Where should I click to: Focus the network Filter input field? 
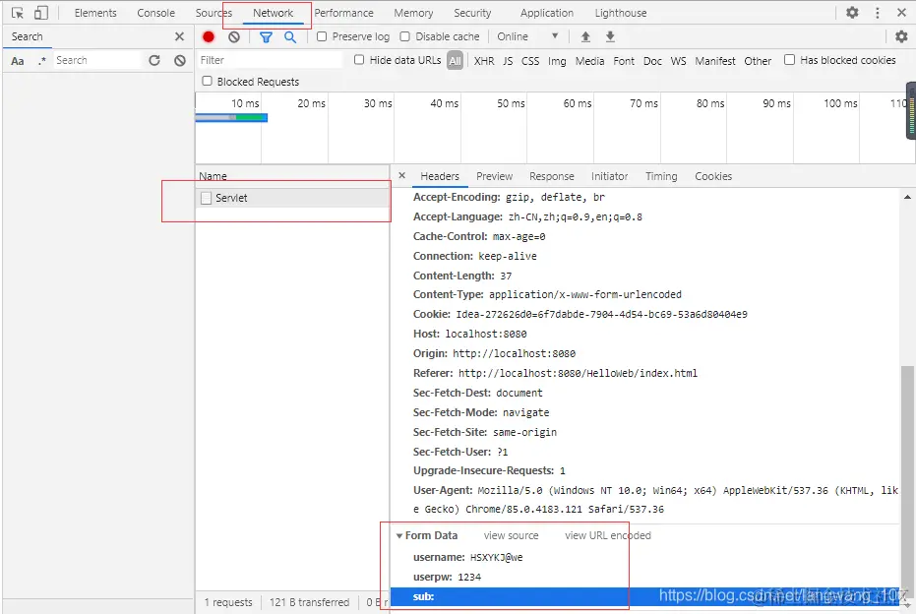(x=270, y=60)
